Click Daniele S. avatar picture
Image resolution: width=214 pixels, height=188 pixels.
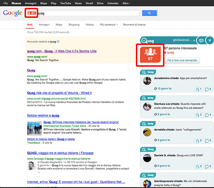(x=147, y=158)
